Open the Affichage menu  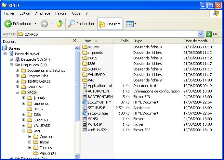coord(43,13)
